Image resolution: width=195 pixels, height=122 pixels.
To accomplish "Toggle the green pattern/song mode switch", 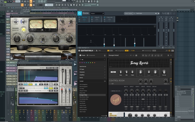I will point(5,2).
